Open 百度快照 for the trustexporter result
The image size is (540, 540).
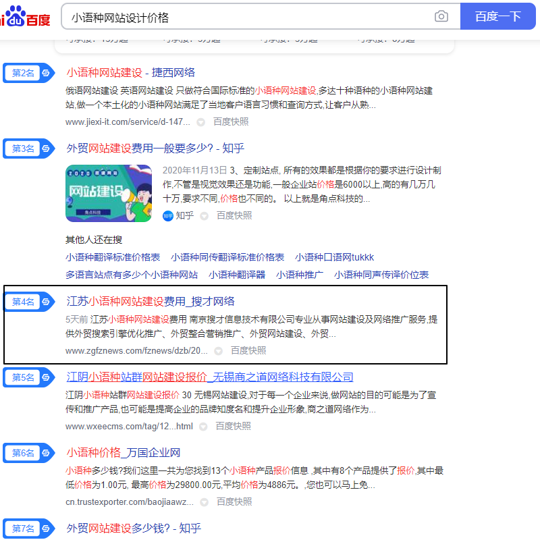[x=234, y=502]
